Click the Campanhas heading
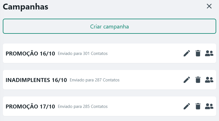Viewport: 219px width, 121px height. click(25, 7)
